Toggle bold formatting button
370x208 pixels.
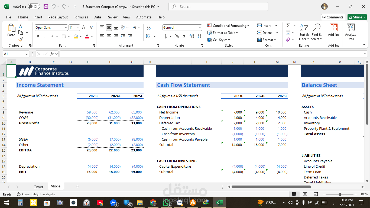click(x=38, y=36)
